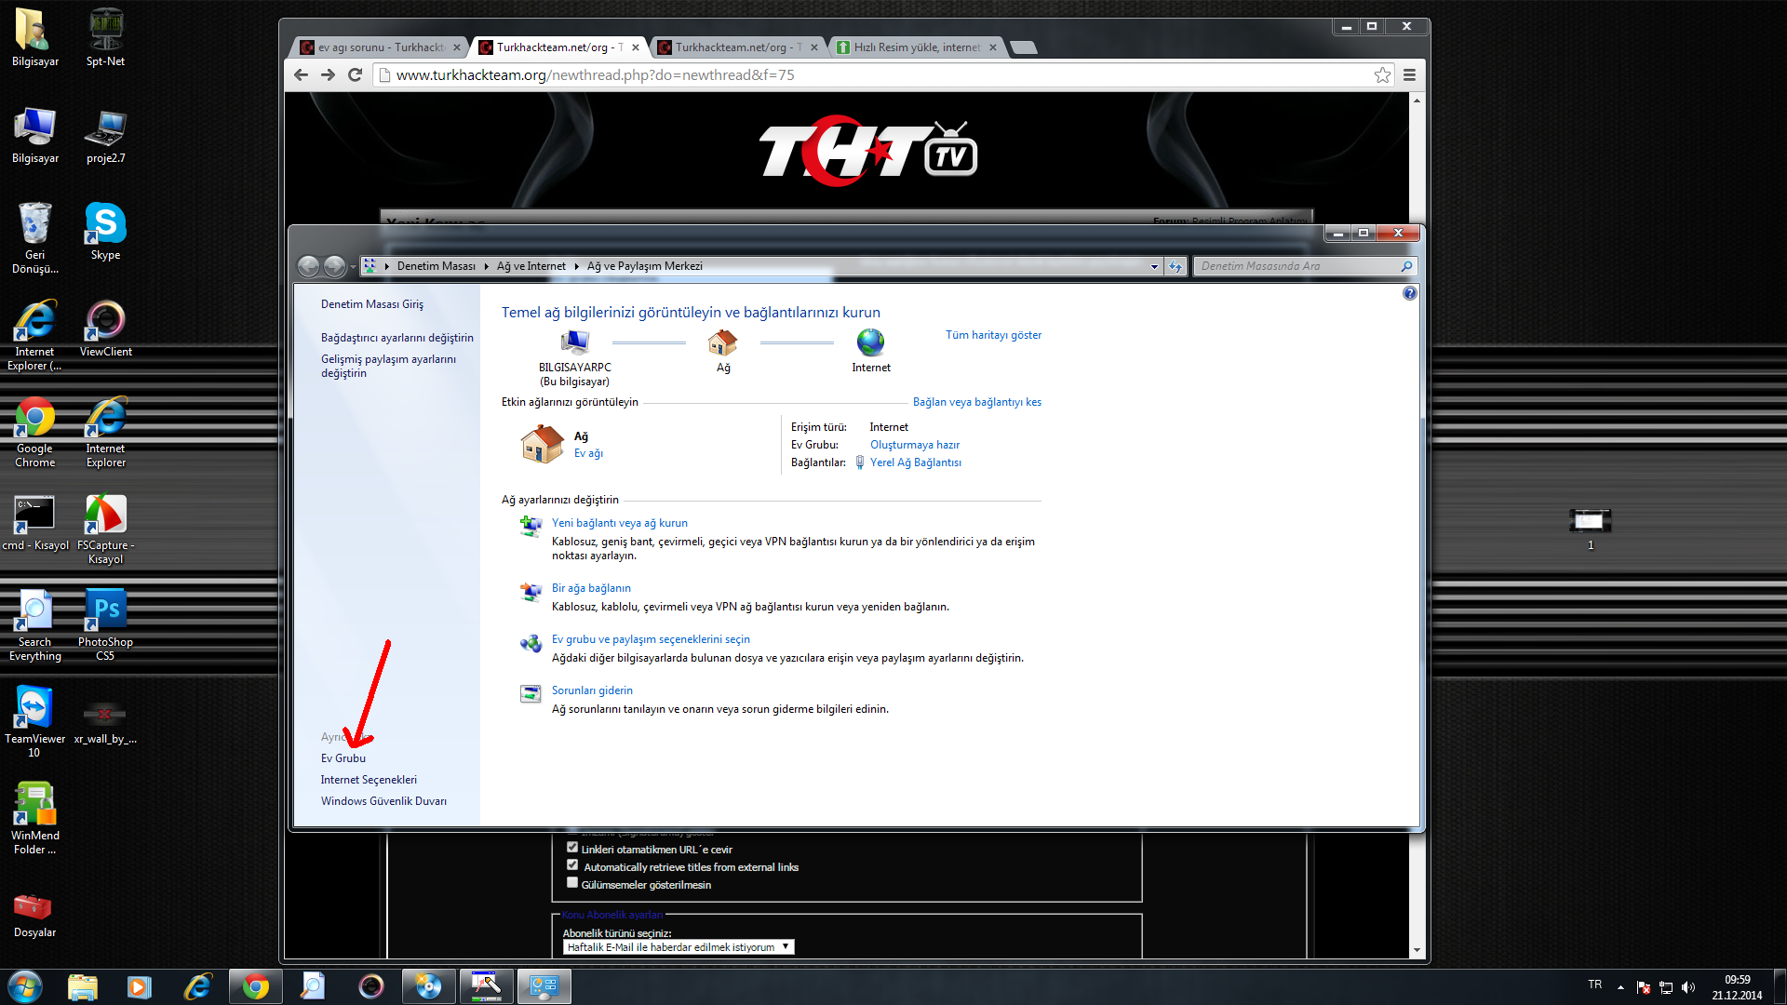Screen dimensions: 1787x1005
Task: Open the Abonelik türü dropdown
Action: 679,947
